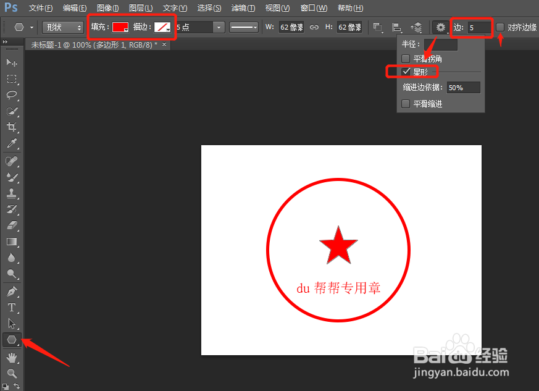This screenshot has width=539, height=391.
Task: Switch to the 未标题-1 document tab
Action: 94,44
